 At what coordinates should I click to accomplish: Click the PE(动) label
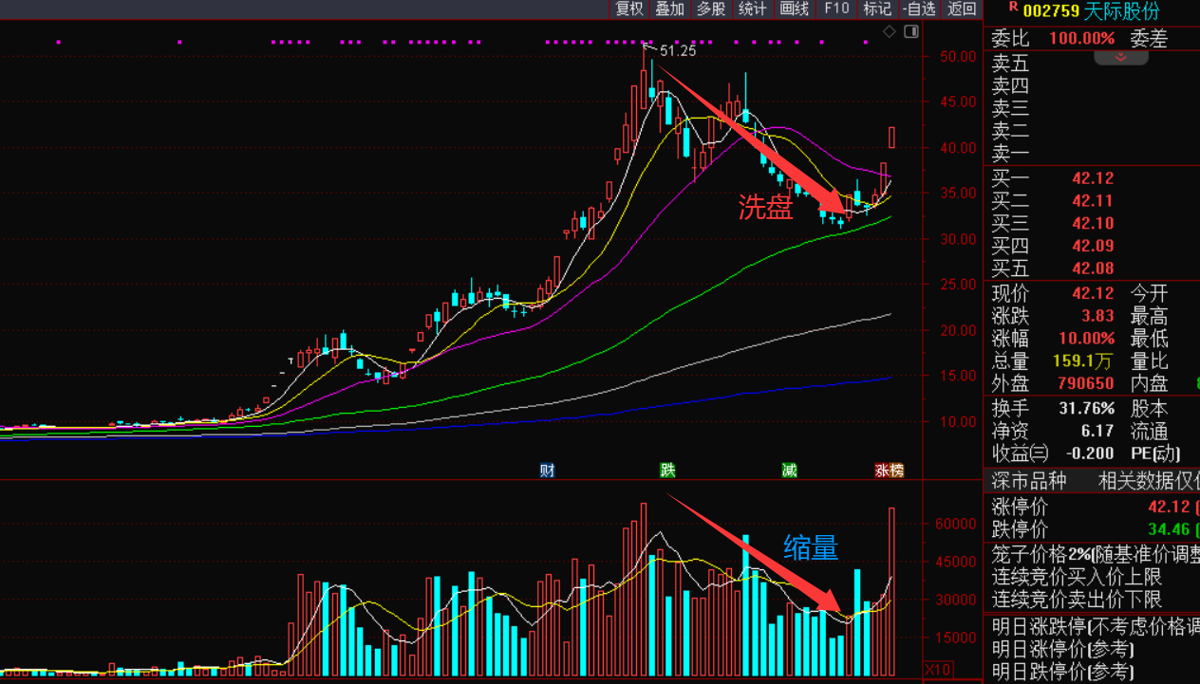[1155, 453]
